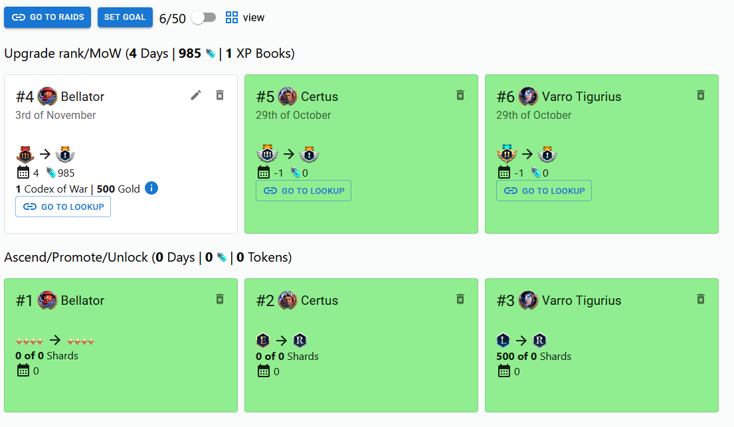Viewport: 734px width, 427px height.
Task: Click the calendar icon in Bellator #4 card
Action: tap(23, 173)
